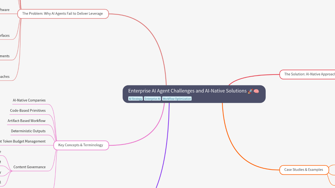Viewport: 335px width, 188px height.
Task: Click the node ending in 'oaches' on the left
Action: click(x=5, y=77)
